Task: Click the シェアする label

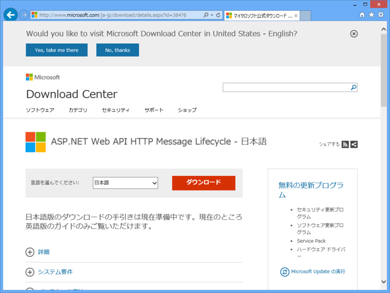Action: (330, 144)
